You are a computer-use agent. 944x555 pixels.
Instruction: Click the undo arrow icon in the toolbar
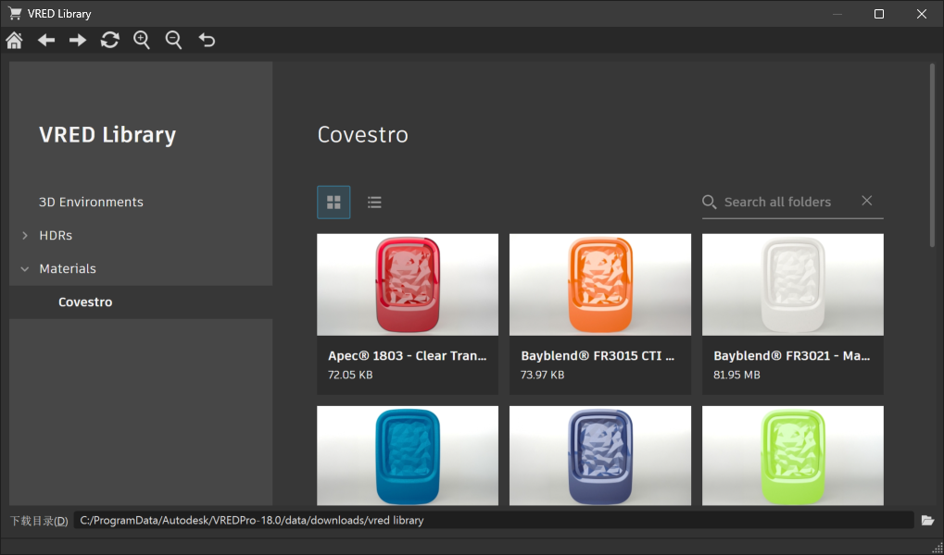coord(206,40)
